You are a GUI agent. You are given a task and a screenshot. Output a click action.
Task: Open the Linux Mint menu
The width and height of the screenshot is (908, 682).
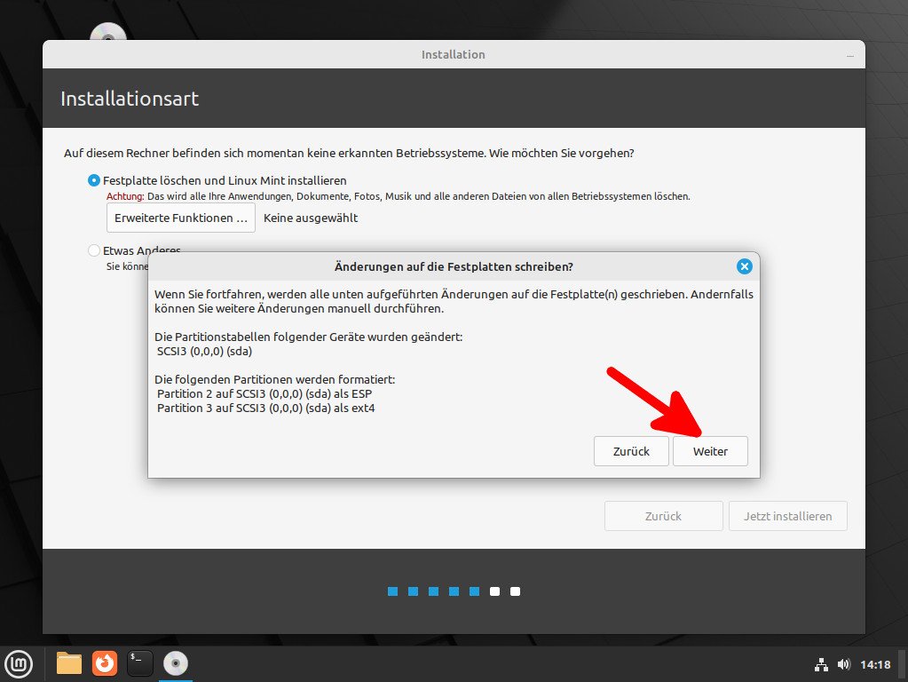[x=18, y=663]
